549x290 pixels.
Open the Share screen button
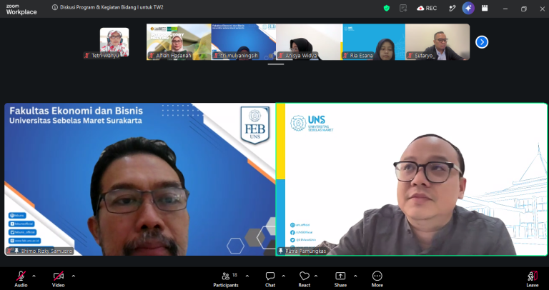(340, 279)
